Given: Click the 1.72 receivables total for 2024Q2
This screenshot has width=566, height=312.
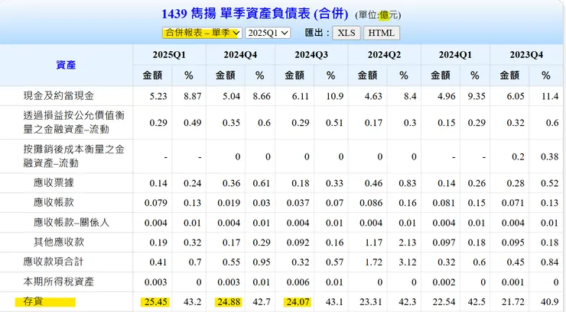Looking at the screenshot, I should pyautogui.click(x=373, y=262).
